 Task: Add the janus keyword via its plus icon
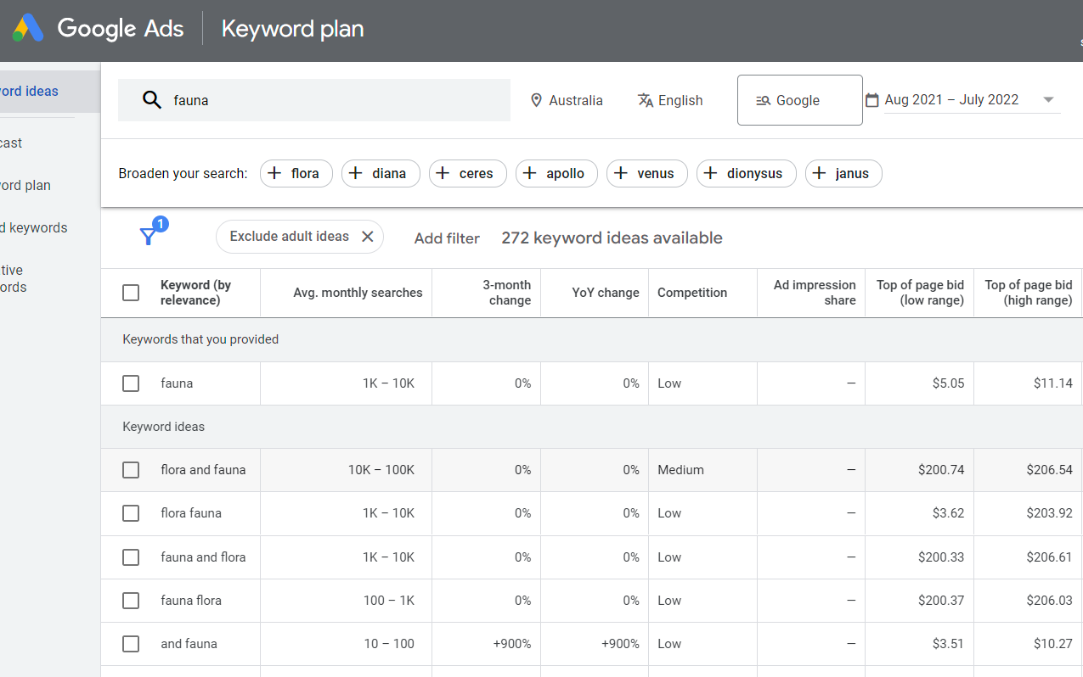(818, 173)
